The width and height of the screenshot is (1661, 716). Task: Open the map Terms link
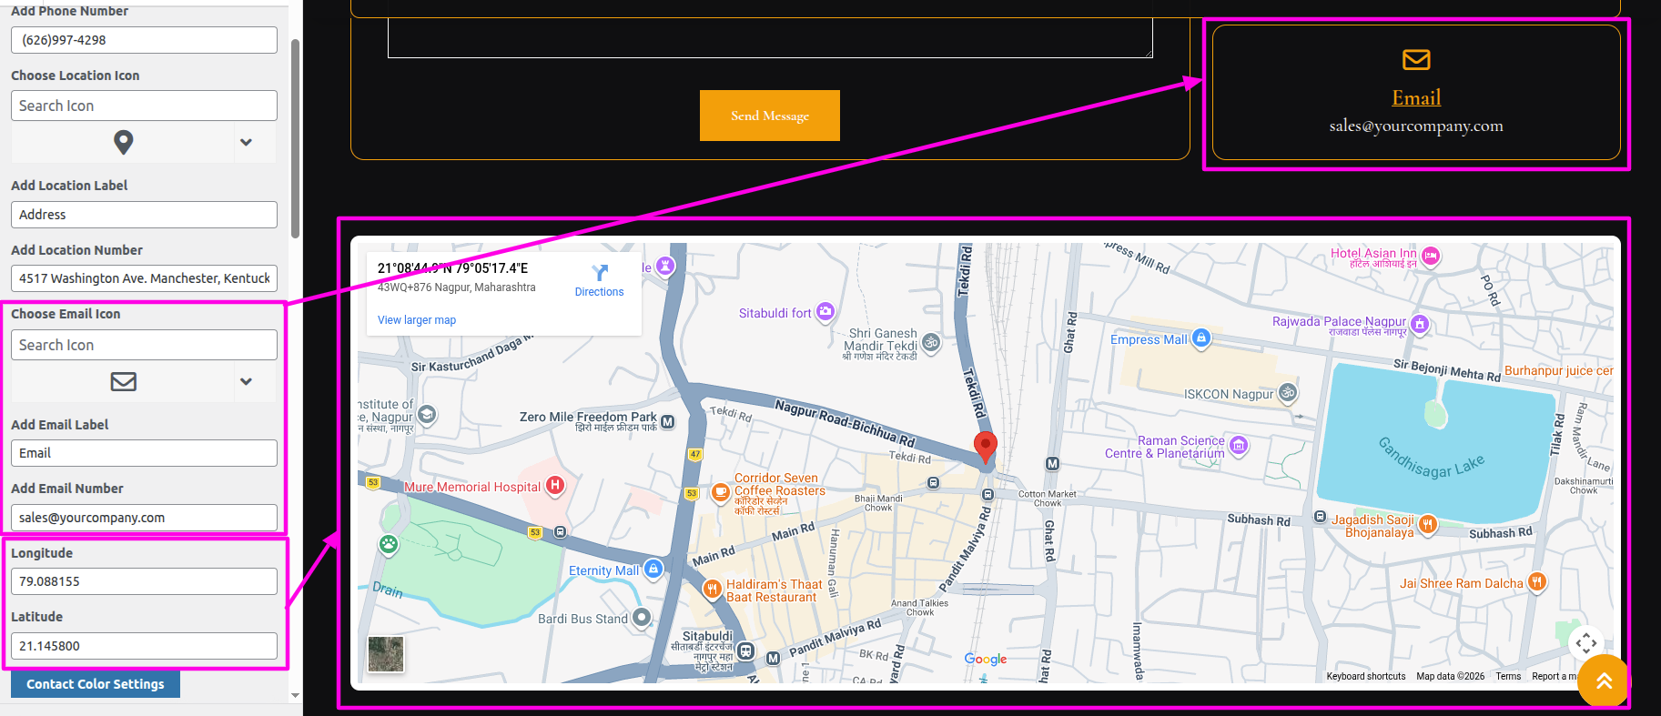1508,676
